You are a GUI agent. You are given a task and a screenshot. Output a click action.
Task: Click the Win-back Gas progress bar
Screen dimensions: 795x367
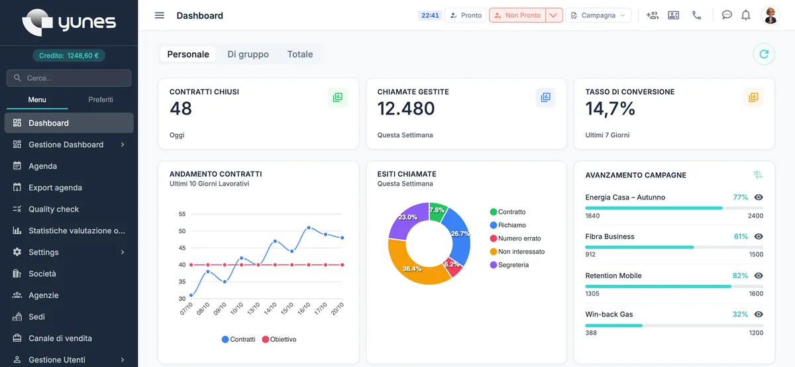click(674, 325)
